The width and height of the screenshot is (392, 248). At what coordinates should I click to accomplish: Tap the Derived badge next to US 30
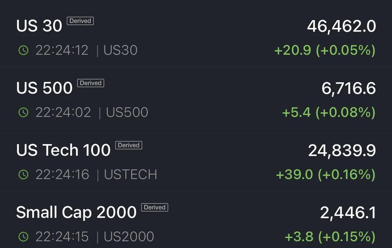80,21
